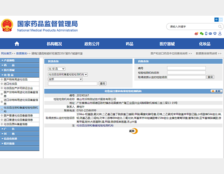Open the 全部 filter dropdown
224x174 pixels.
pyautogui.click(x=65, y=79)
